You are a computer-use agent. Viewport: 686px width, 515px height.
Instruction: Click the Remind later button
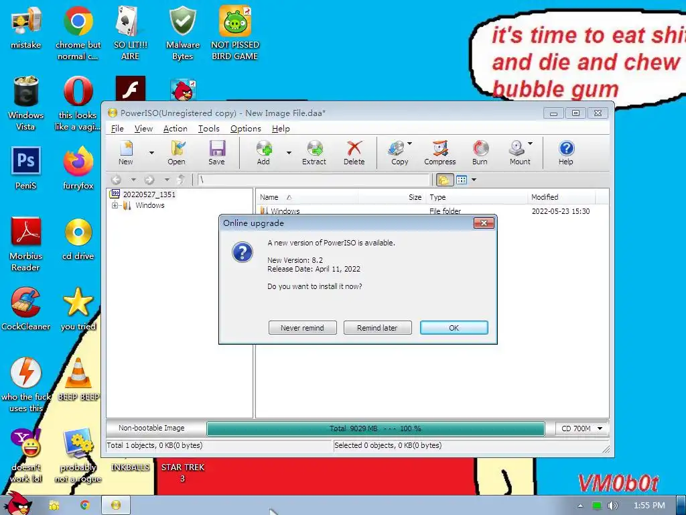pos(378,327)
